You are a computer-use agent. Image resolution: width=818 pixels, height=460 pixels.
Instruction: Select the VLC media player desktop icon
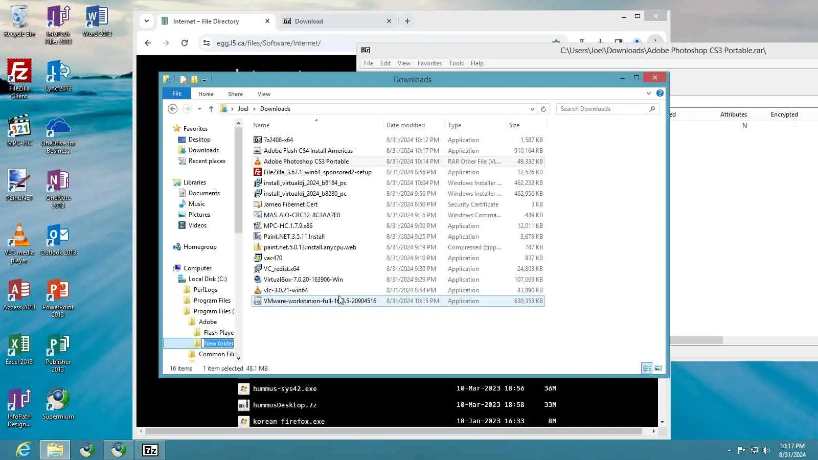click(19, 243)
